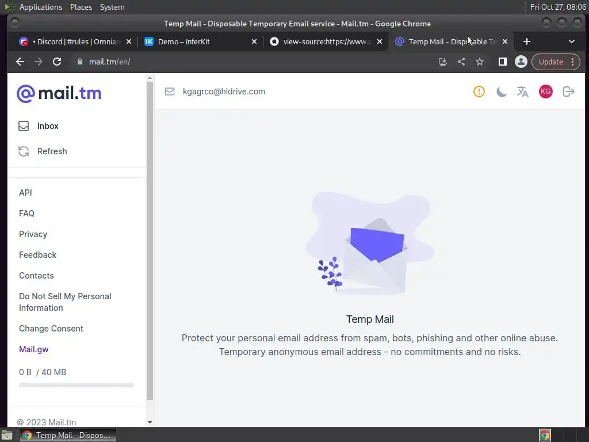
Task: Click the storage usage progress bar
Action: point(77,385)
